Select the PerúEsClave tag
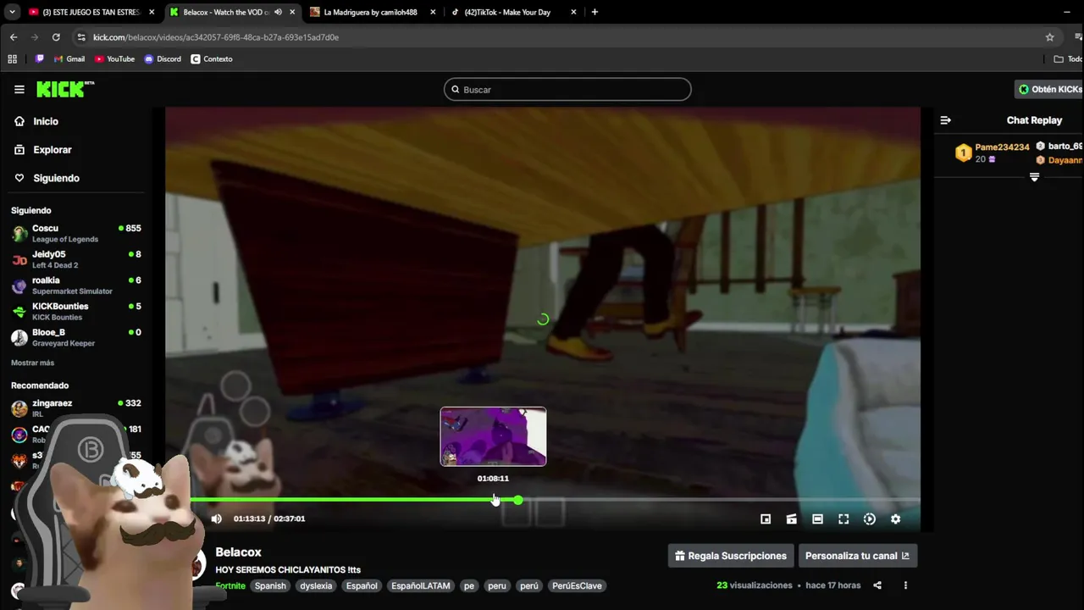Viewport: 1084px width, 610px height. [x=577, y=585]
